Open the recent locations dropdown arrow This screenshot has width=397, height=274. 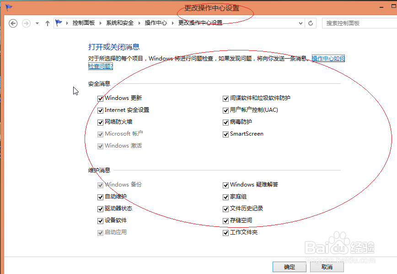click(x=37, y=23)
